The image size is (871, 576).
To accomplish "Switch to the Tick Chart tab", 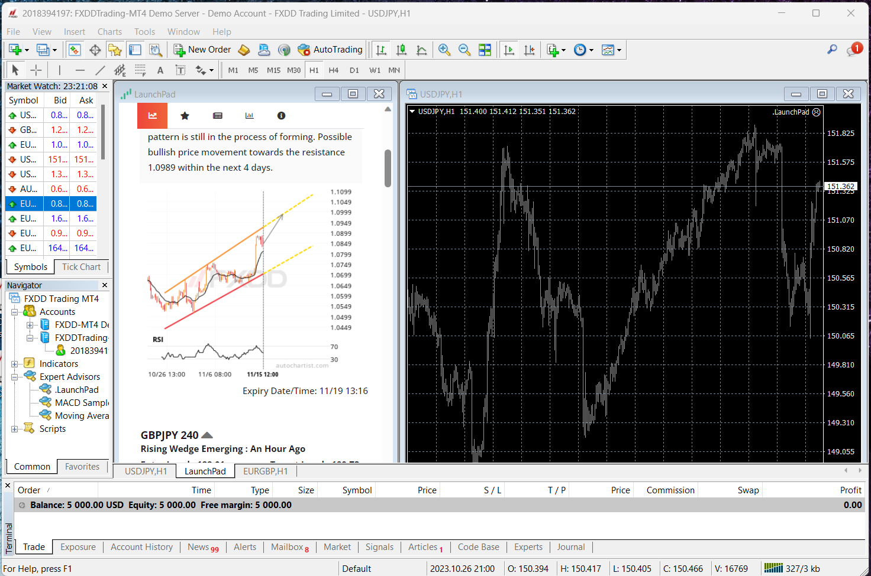I will click(x=81, y=267).
